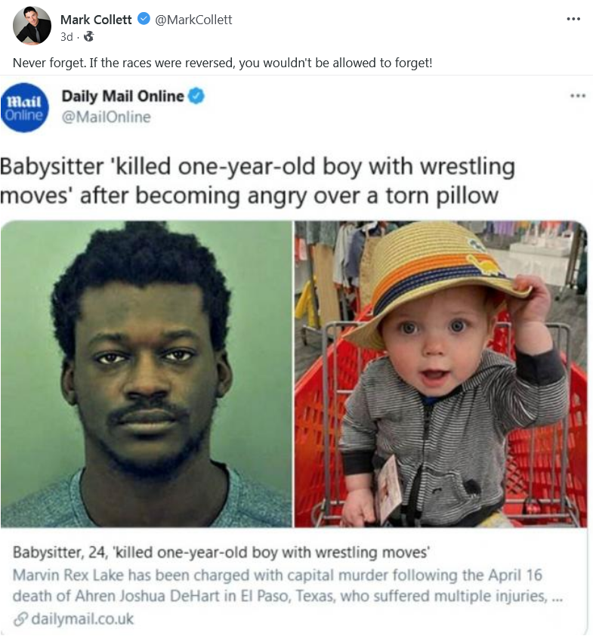Click the Mail Online round logo
Image resolution: width=596 pixels, height=639 pixels.
click(x=24, y=107)
